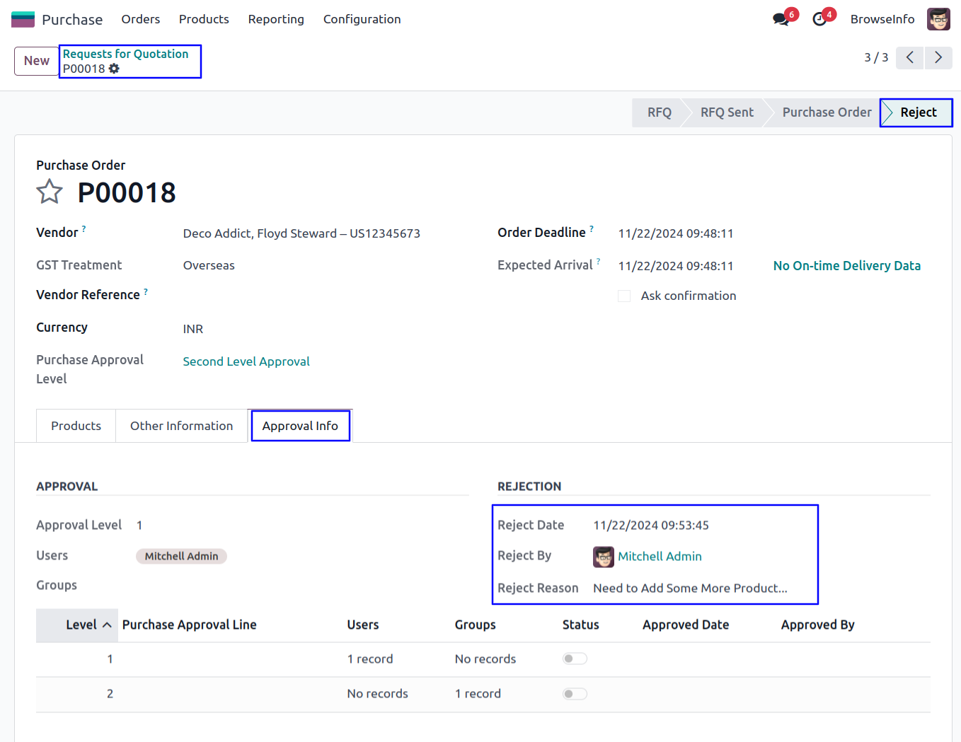The width and height of the screenshot is (961, 742).
Task: Switch to the Products tab
Action: click(76, 426)
